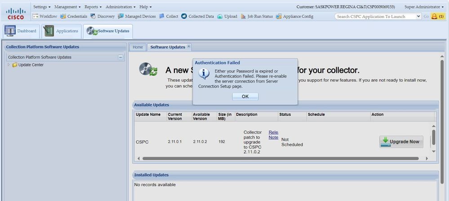
Task: Open Collected Data
Action: [197, 16]
